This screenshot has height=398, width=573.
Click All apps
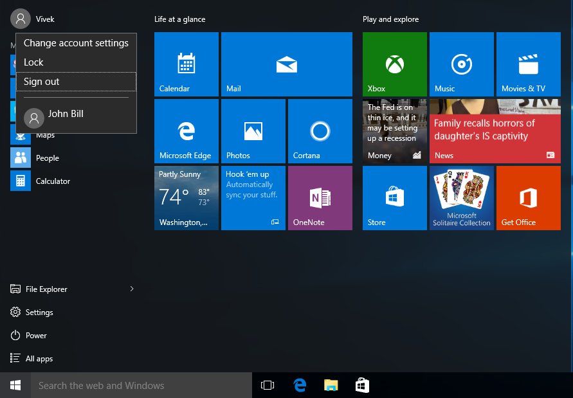tap(39, 358)
